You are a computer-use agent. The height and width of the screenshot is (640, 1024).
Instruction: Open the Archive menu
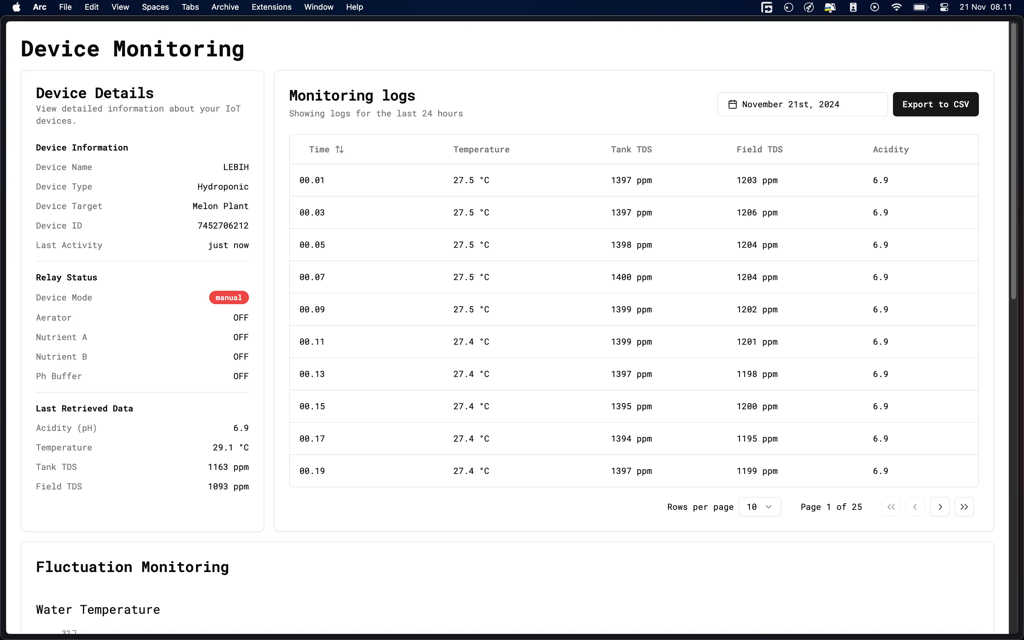(225, 7)
